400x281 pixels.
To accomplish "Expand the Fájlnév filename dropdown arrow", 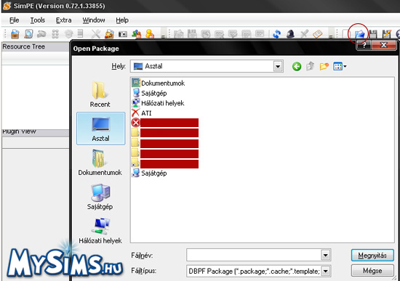I will [326, 255].
